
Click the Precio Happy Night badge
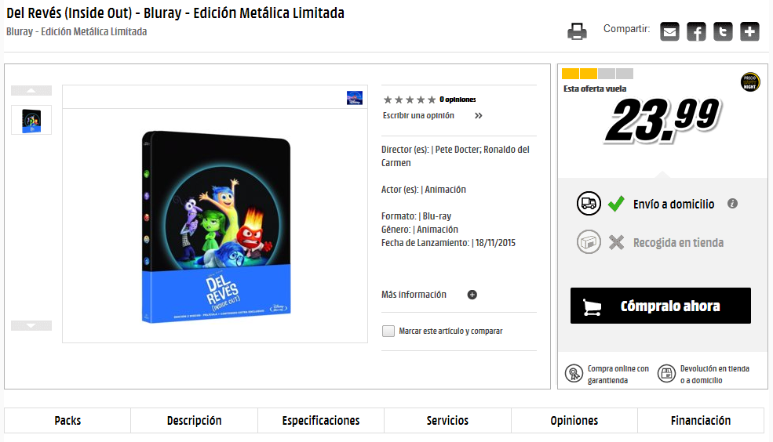click(x=749, y=82)
